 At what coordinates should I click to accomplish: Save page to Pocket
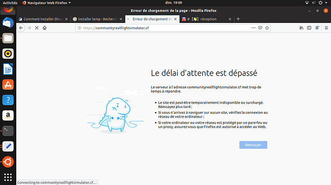click(x=260, y=28)
